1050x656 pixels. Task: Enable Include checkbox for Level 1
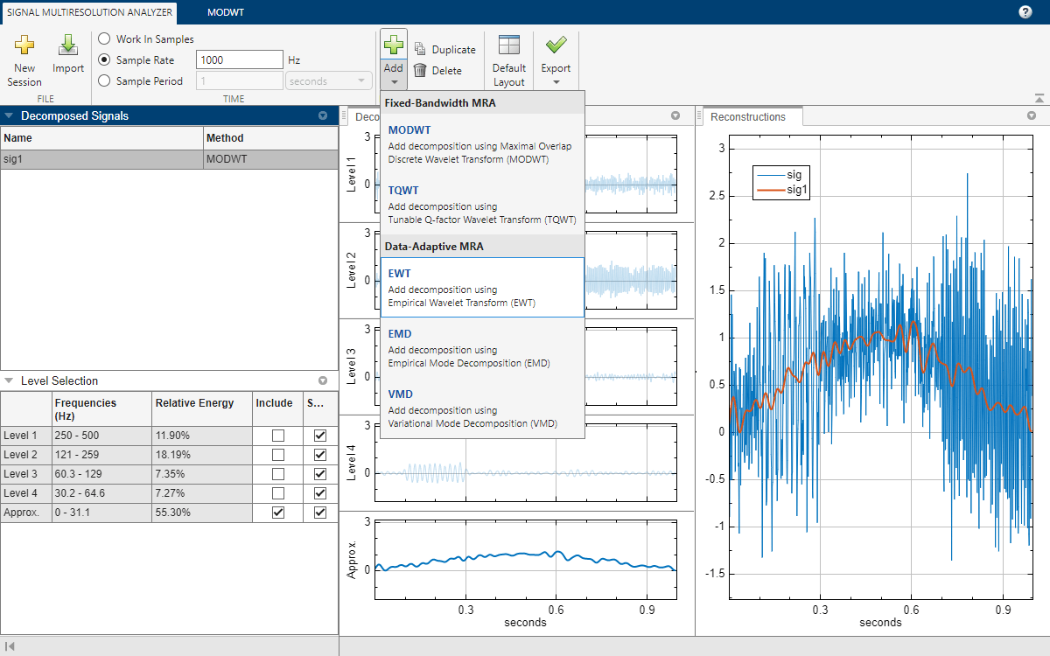(277, 435)
